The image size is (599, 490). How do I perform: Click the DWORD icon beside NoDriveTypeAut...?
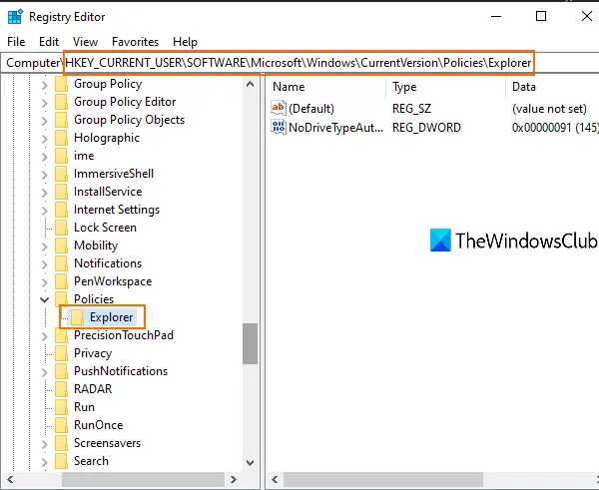pyautogui.click(x=279, y=127)
